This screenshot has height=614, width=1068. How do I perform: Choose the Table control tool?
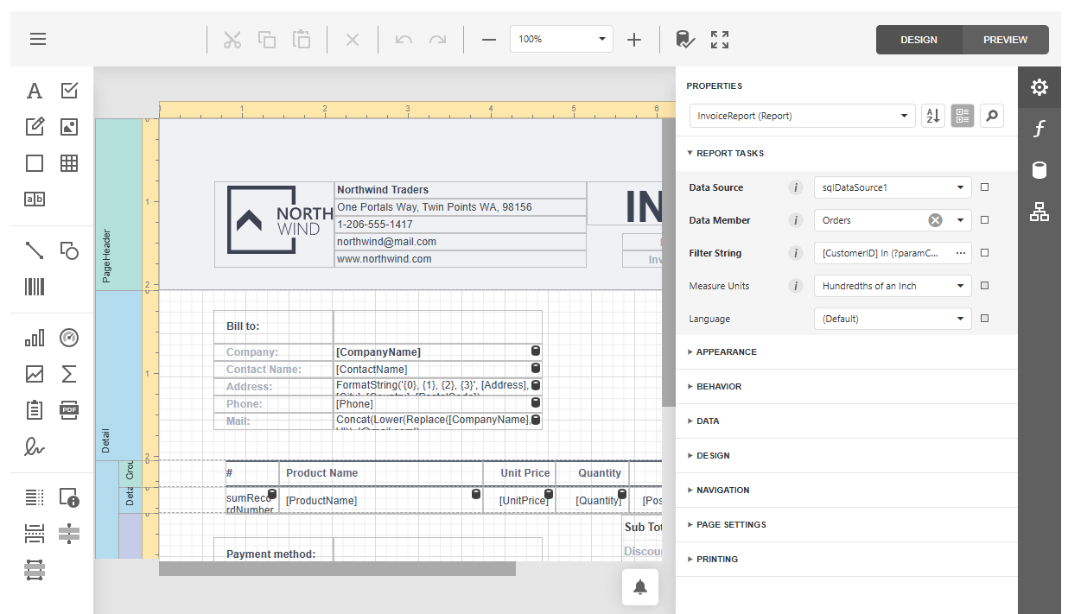[69, 162]
